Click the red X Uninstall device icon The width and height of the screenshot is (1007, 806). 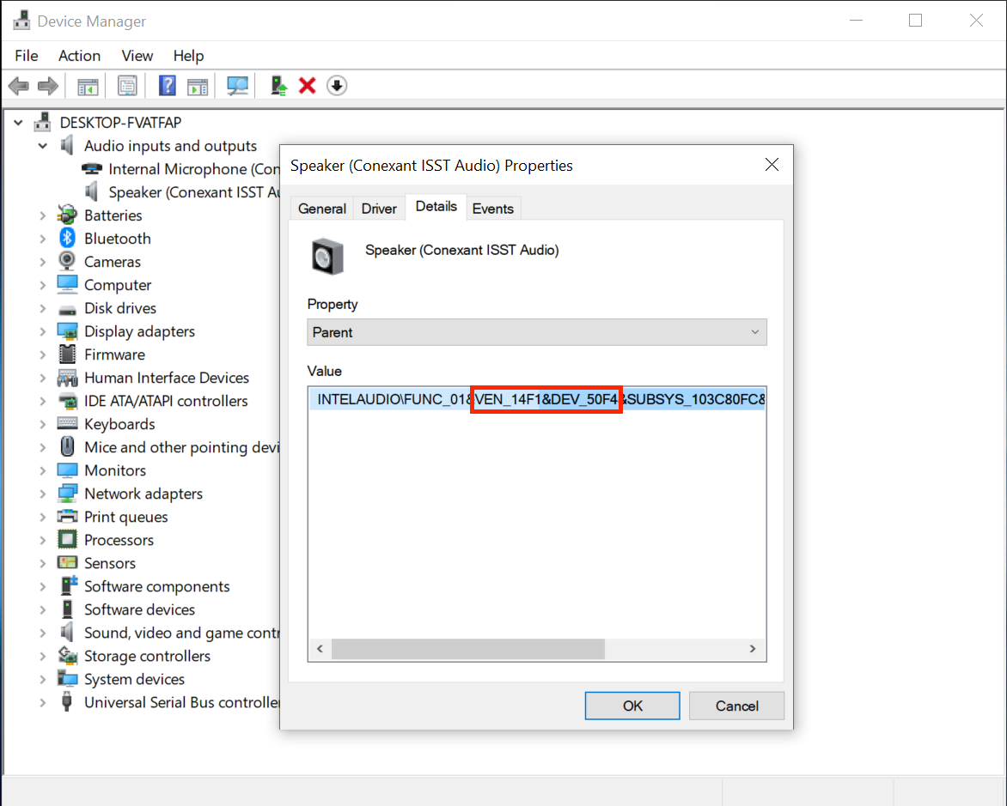[307, 86]
